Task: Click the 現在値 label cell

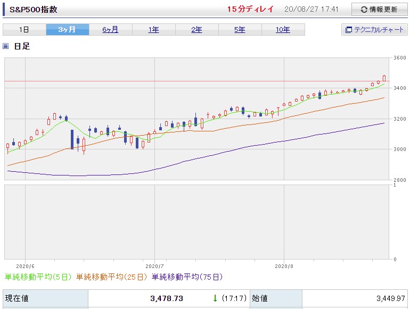Action: click(x=45, y=298)
